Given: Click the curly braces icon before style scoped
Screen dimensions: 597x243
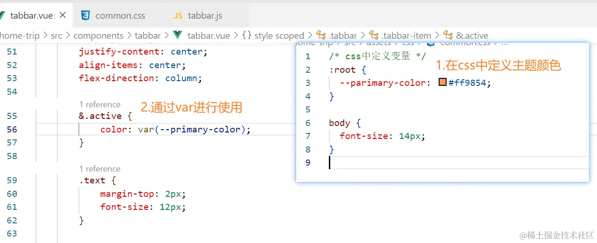Looking at the screenshot, I should pos(247,35).
